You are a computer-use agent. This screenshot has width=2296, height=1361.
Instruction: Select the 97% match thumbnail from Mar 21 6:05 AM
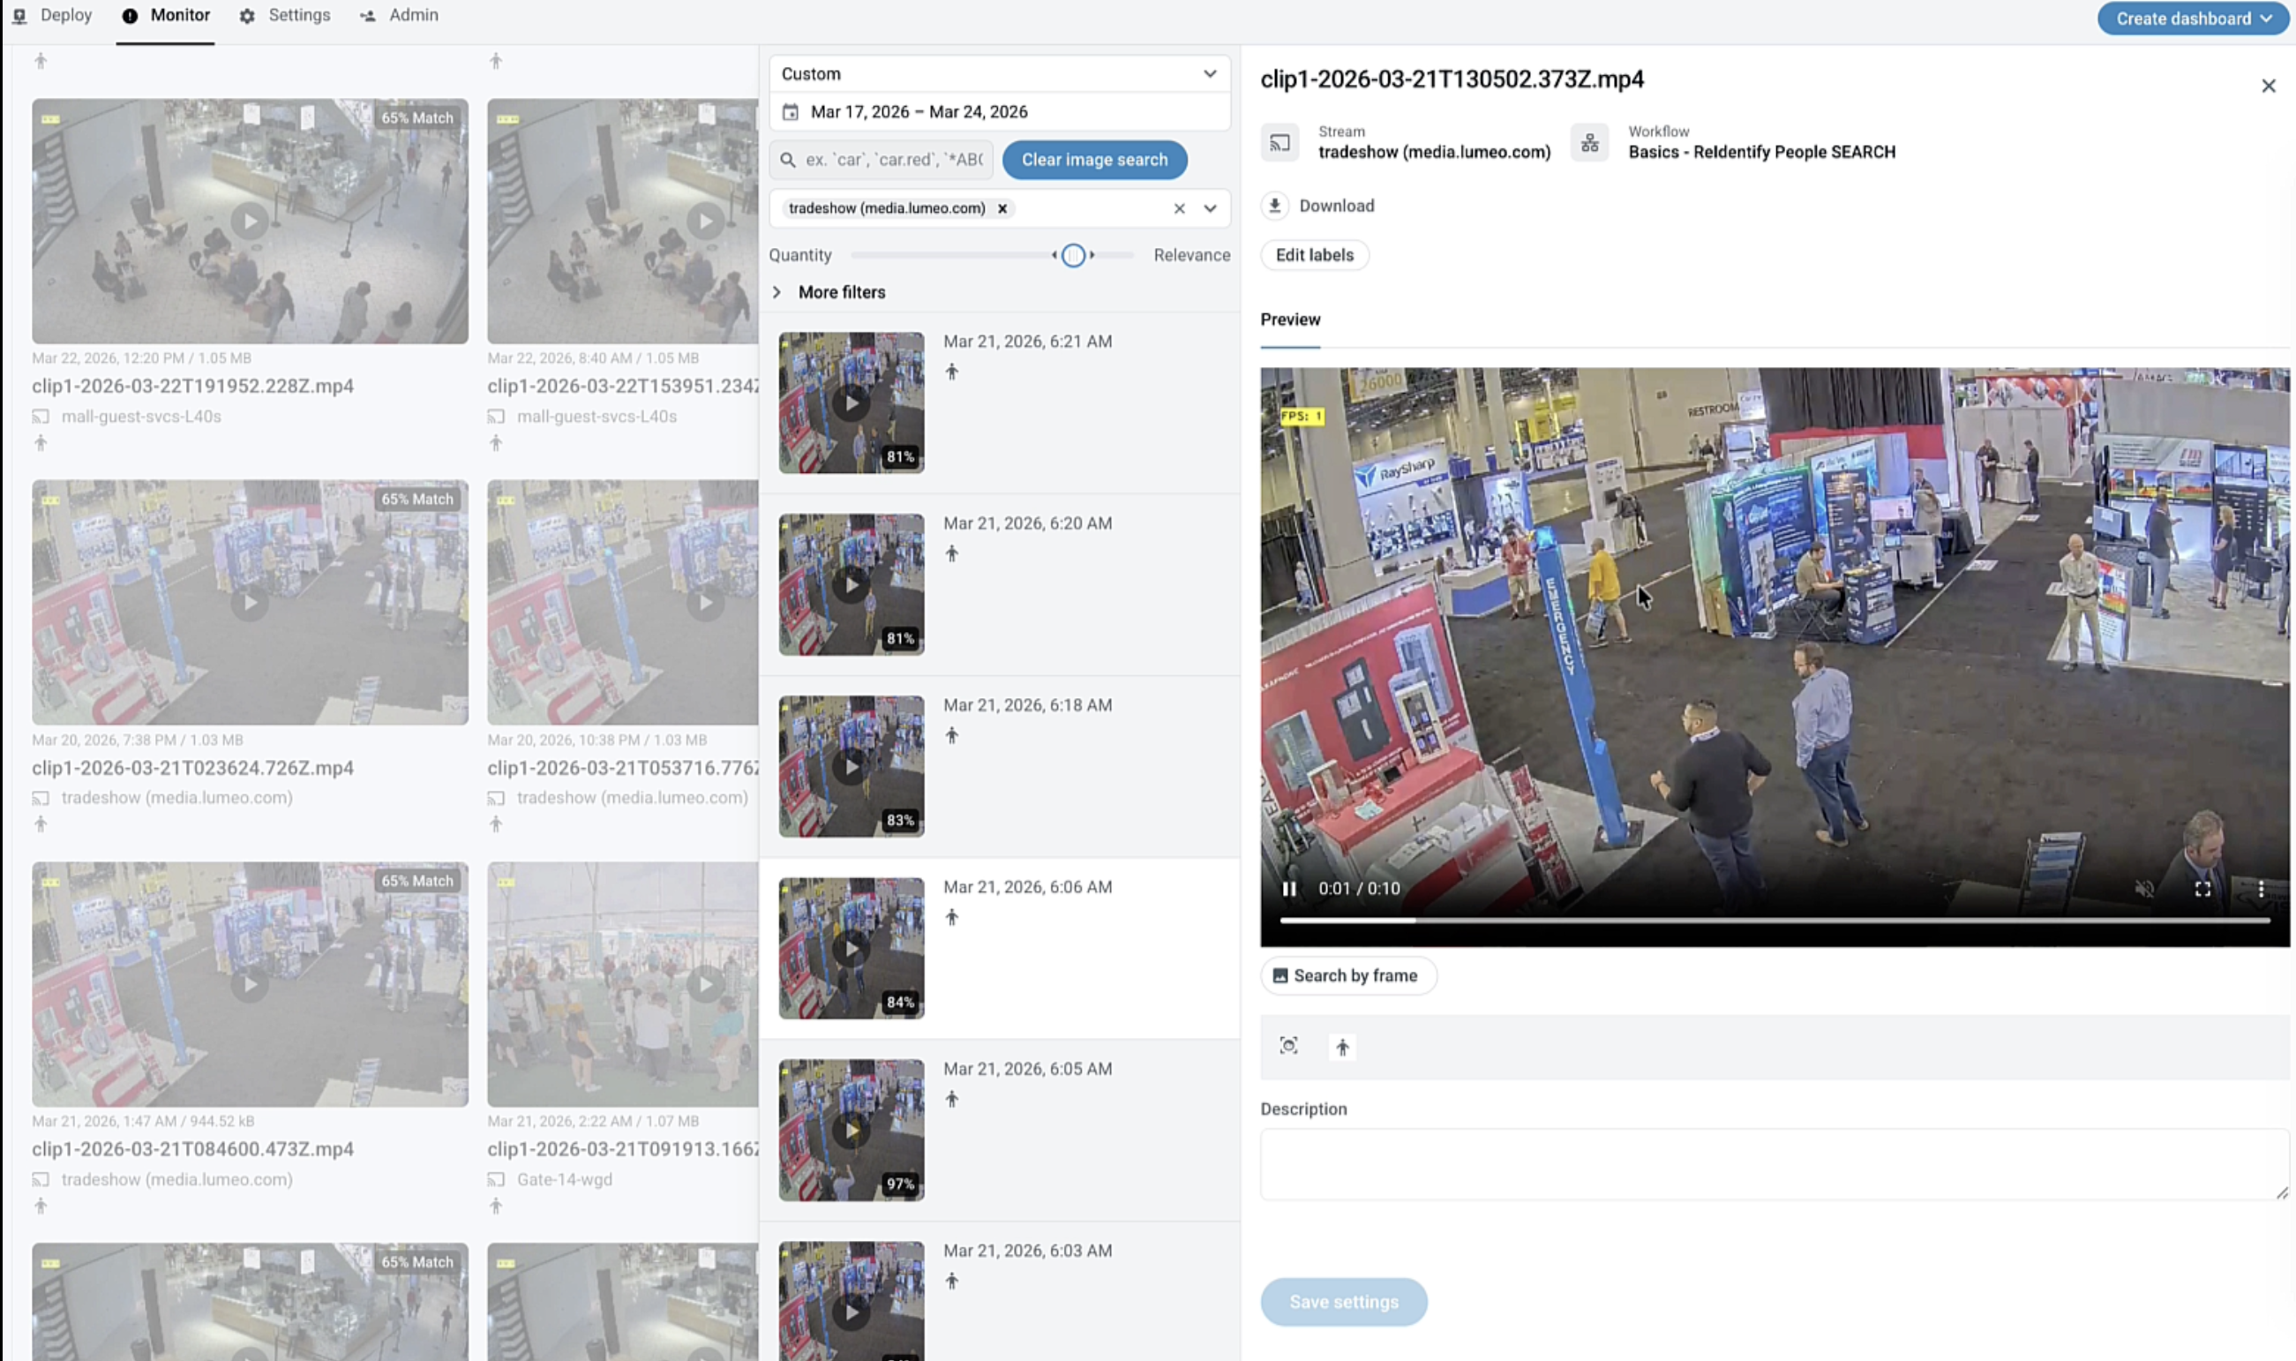(x=850, y=1129)
